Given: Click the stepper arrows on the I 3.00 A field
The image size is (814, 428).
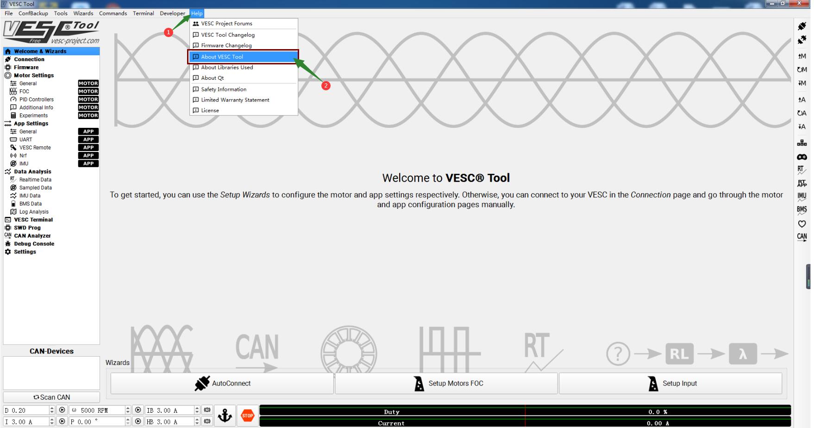Looking at the screenshot, I should 52,422.
